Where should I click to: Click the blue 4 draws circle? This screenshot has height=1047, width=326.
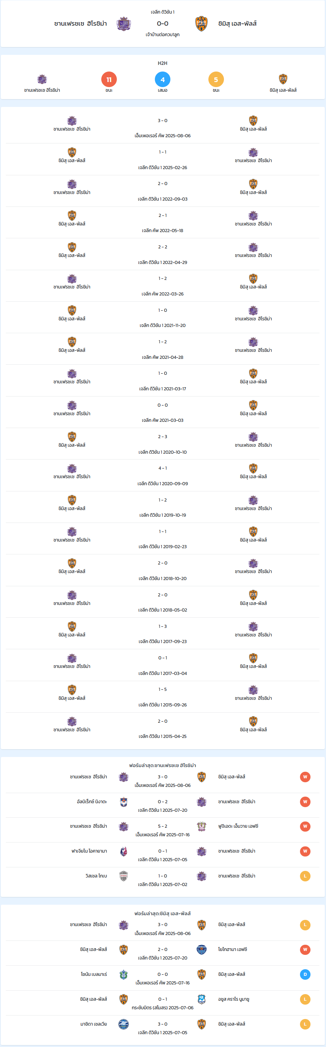click(x=163, y=79)
